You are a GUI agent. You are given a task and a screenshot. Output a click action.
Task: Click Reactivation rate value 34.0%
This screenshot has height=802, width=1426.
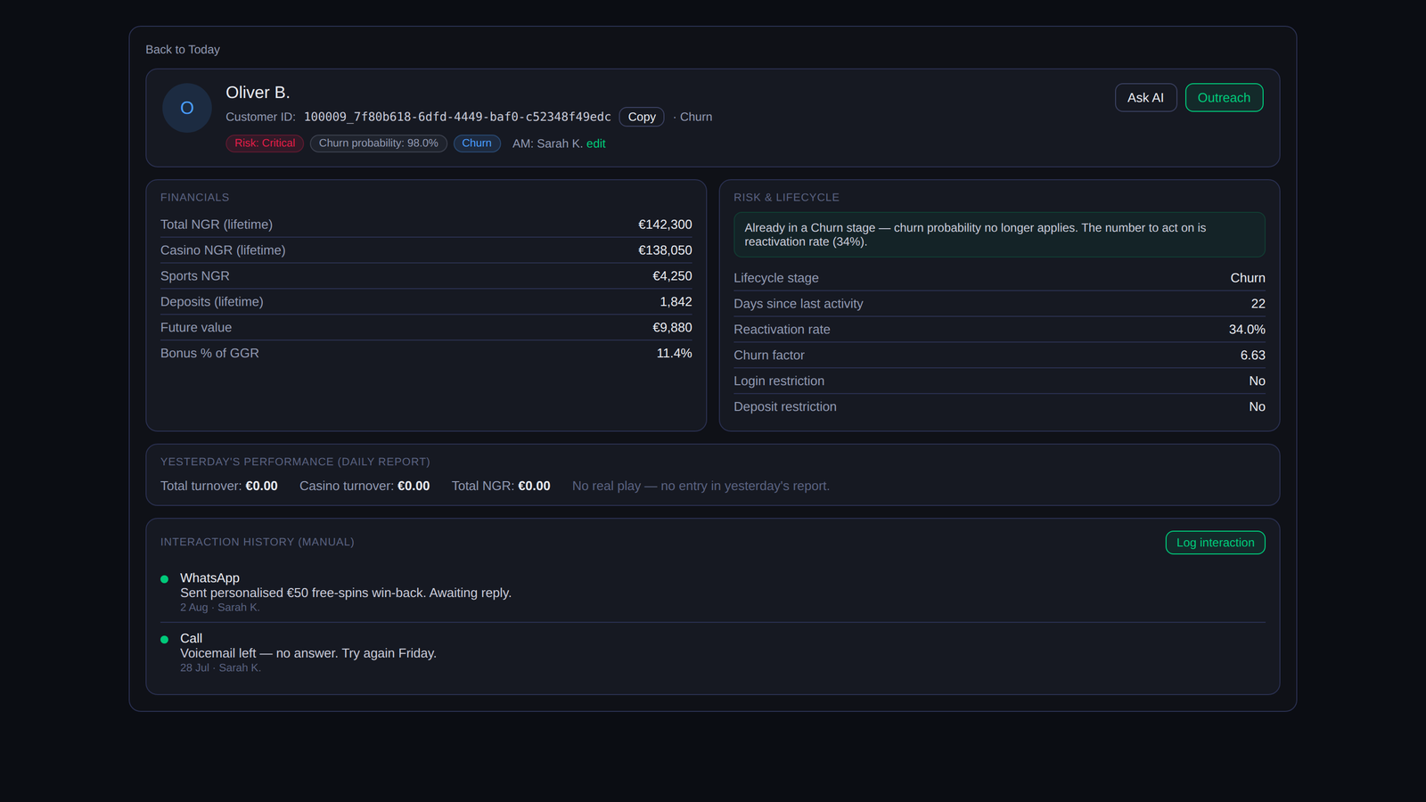[x=1247, y=330]
